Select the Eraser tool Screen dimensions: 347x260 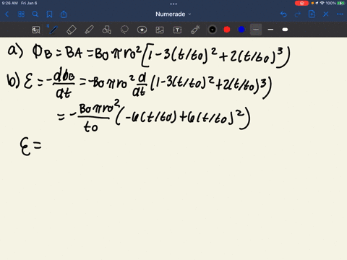pyautogui.click(x=72, y=30)
